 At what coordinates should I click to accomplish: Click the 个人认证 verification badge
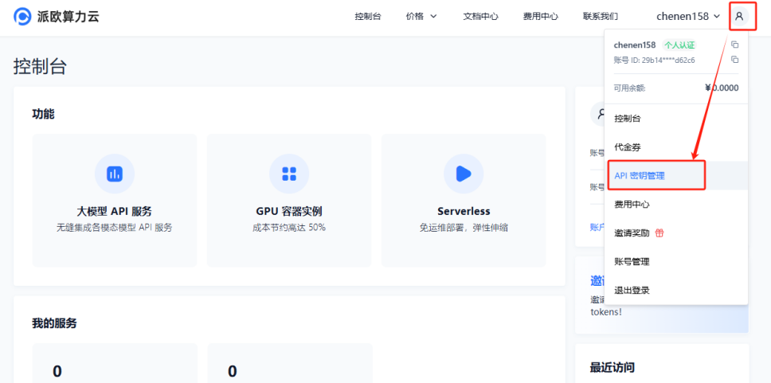coord(680,45)
